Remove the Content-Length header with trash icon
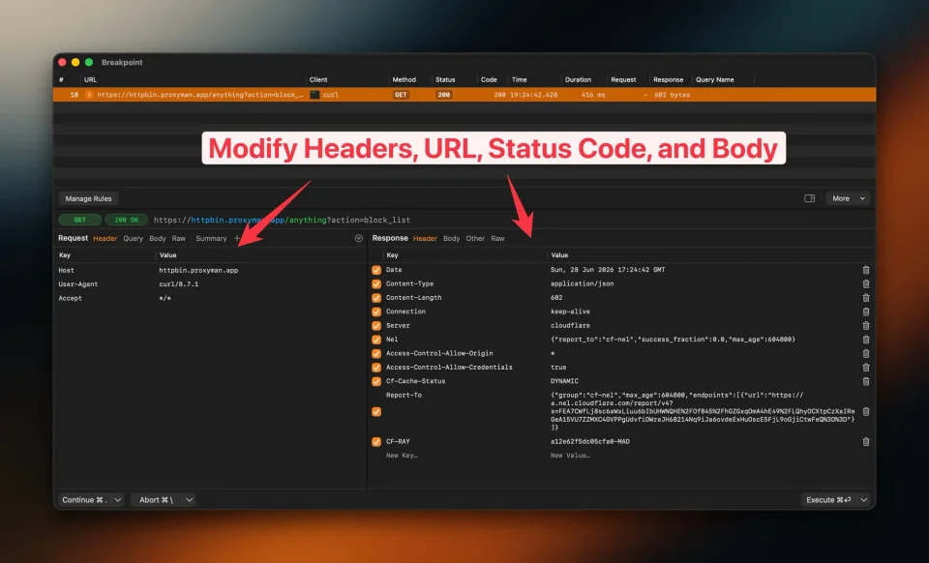 point(865,298)
